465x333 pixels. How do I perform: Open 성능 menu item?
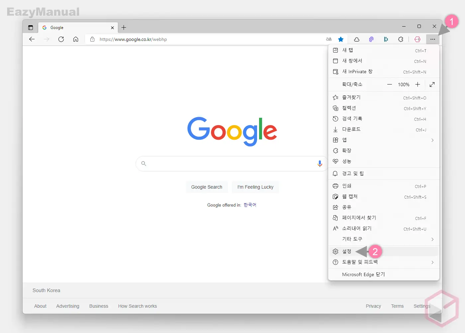(384, 161)
